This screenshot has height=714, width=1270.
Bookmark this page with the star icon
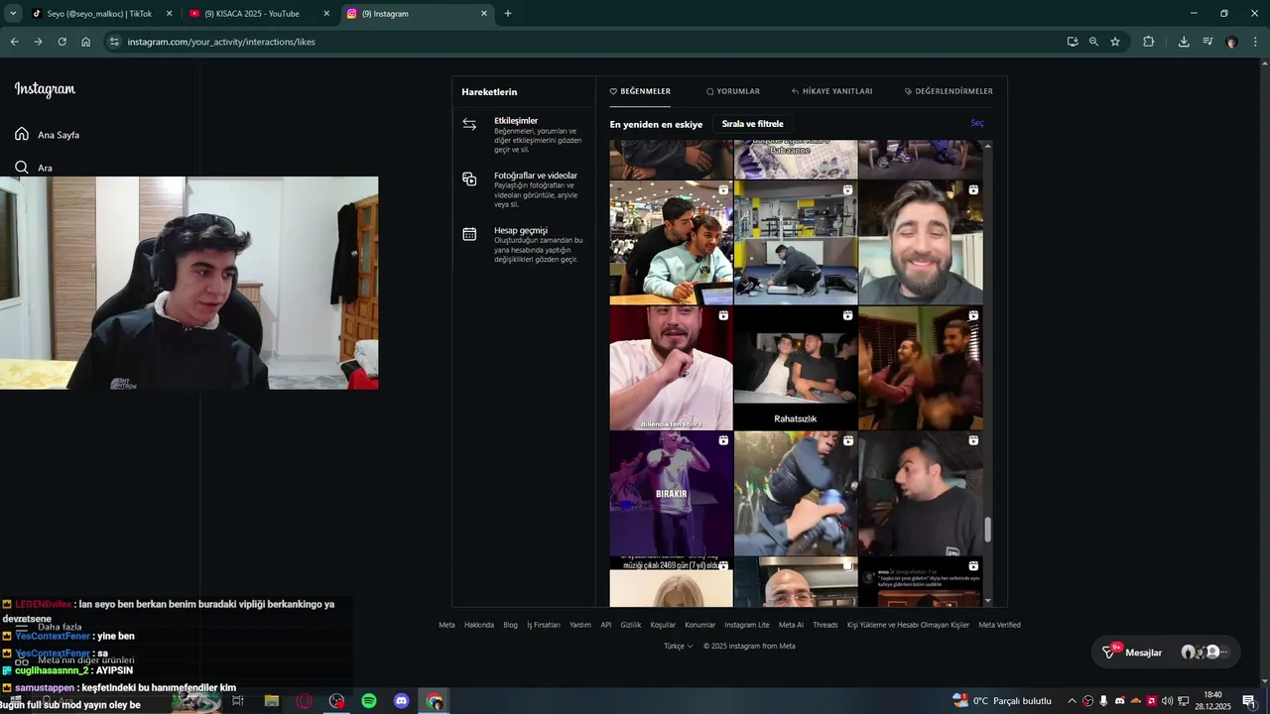(x=1115, y=42)
